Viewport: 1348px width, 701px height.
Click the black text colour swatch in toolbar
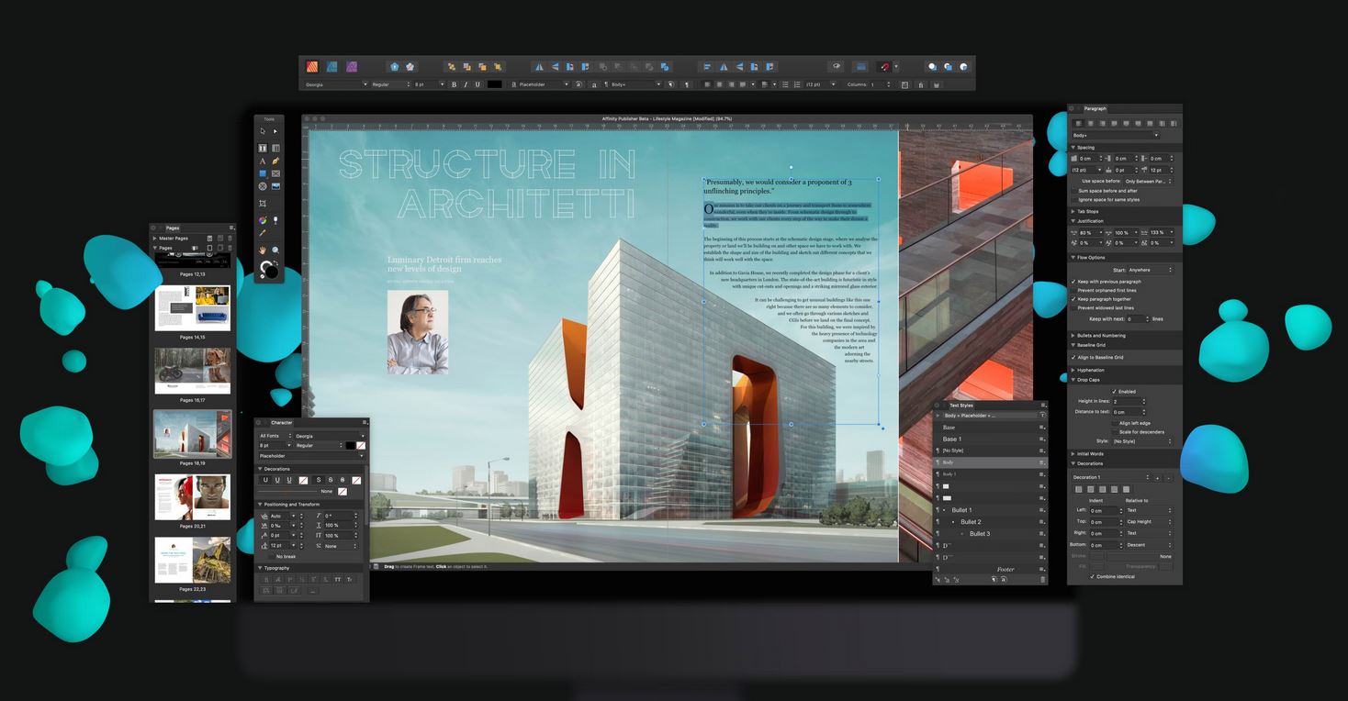pyautogui.click(x=495, y=84)
